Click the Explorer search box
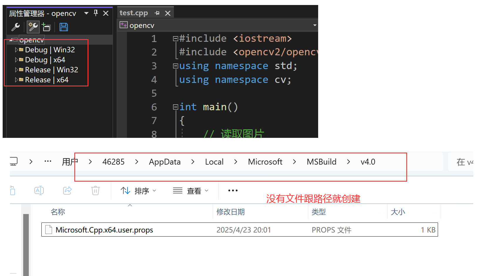 pos(461,162)
